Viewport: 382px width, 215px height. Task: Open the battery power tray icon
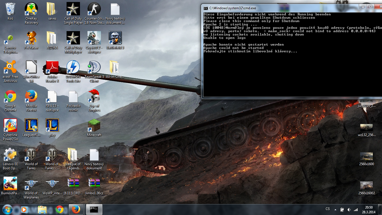pos(342,209)
